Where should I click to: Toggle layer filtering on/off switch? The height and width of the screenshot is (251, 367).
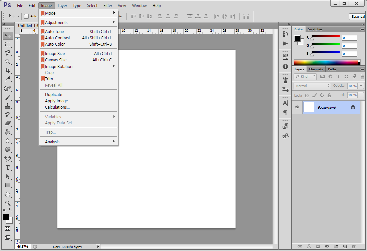click(363, 76)
